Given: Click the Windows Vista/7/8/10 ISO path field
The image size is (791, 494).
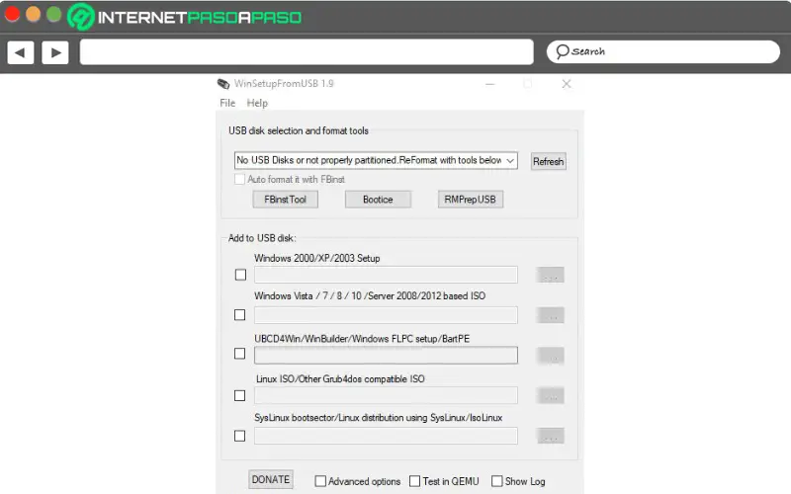Looking at the screenshot, I should click(386, 315).
